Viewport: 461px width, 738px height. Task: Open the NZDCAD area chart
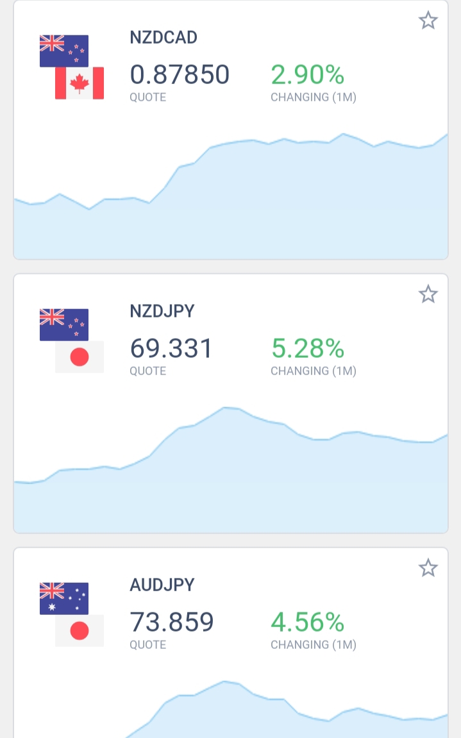[x=231, y=199]
